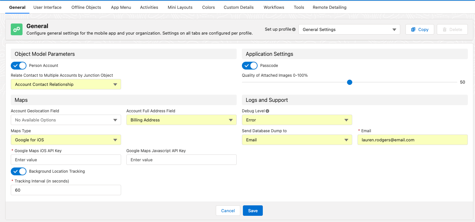Image resolution: width=475 pixels, height=222 pixels.
Task: Go to the Remote Detailing tab
Action: click(329, 7)
